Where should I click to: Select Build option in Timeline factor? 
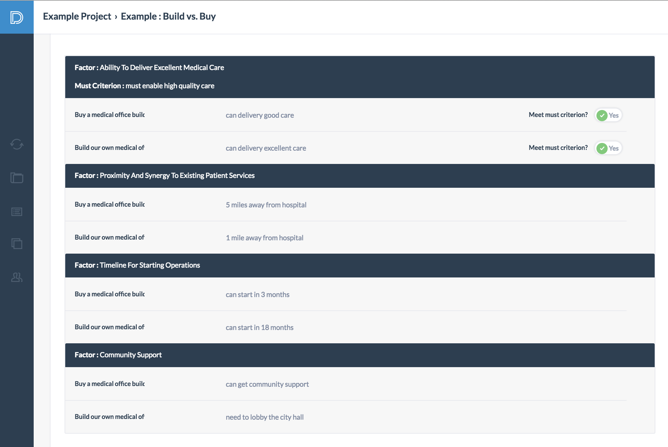pos(109,327)
